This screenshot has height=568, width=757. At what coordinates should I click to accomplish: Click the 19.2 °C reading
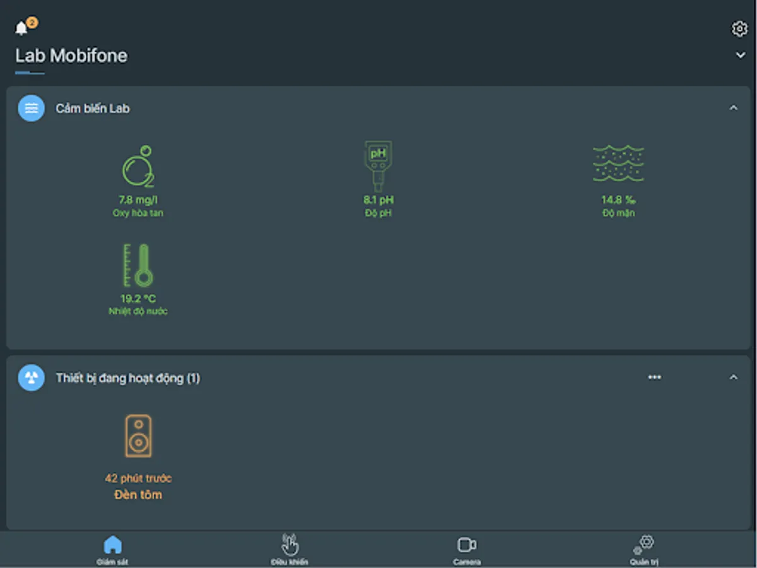tap(138, 299)
